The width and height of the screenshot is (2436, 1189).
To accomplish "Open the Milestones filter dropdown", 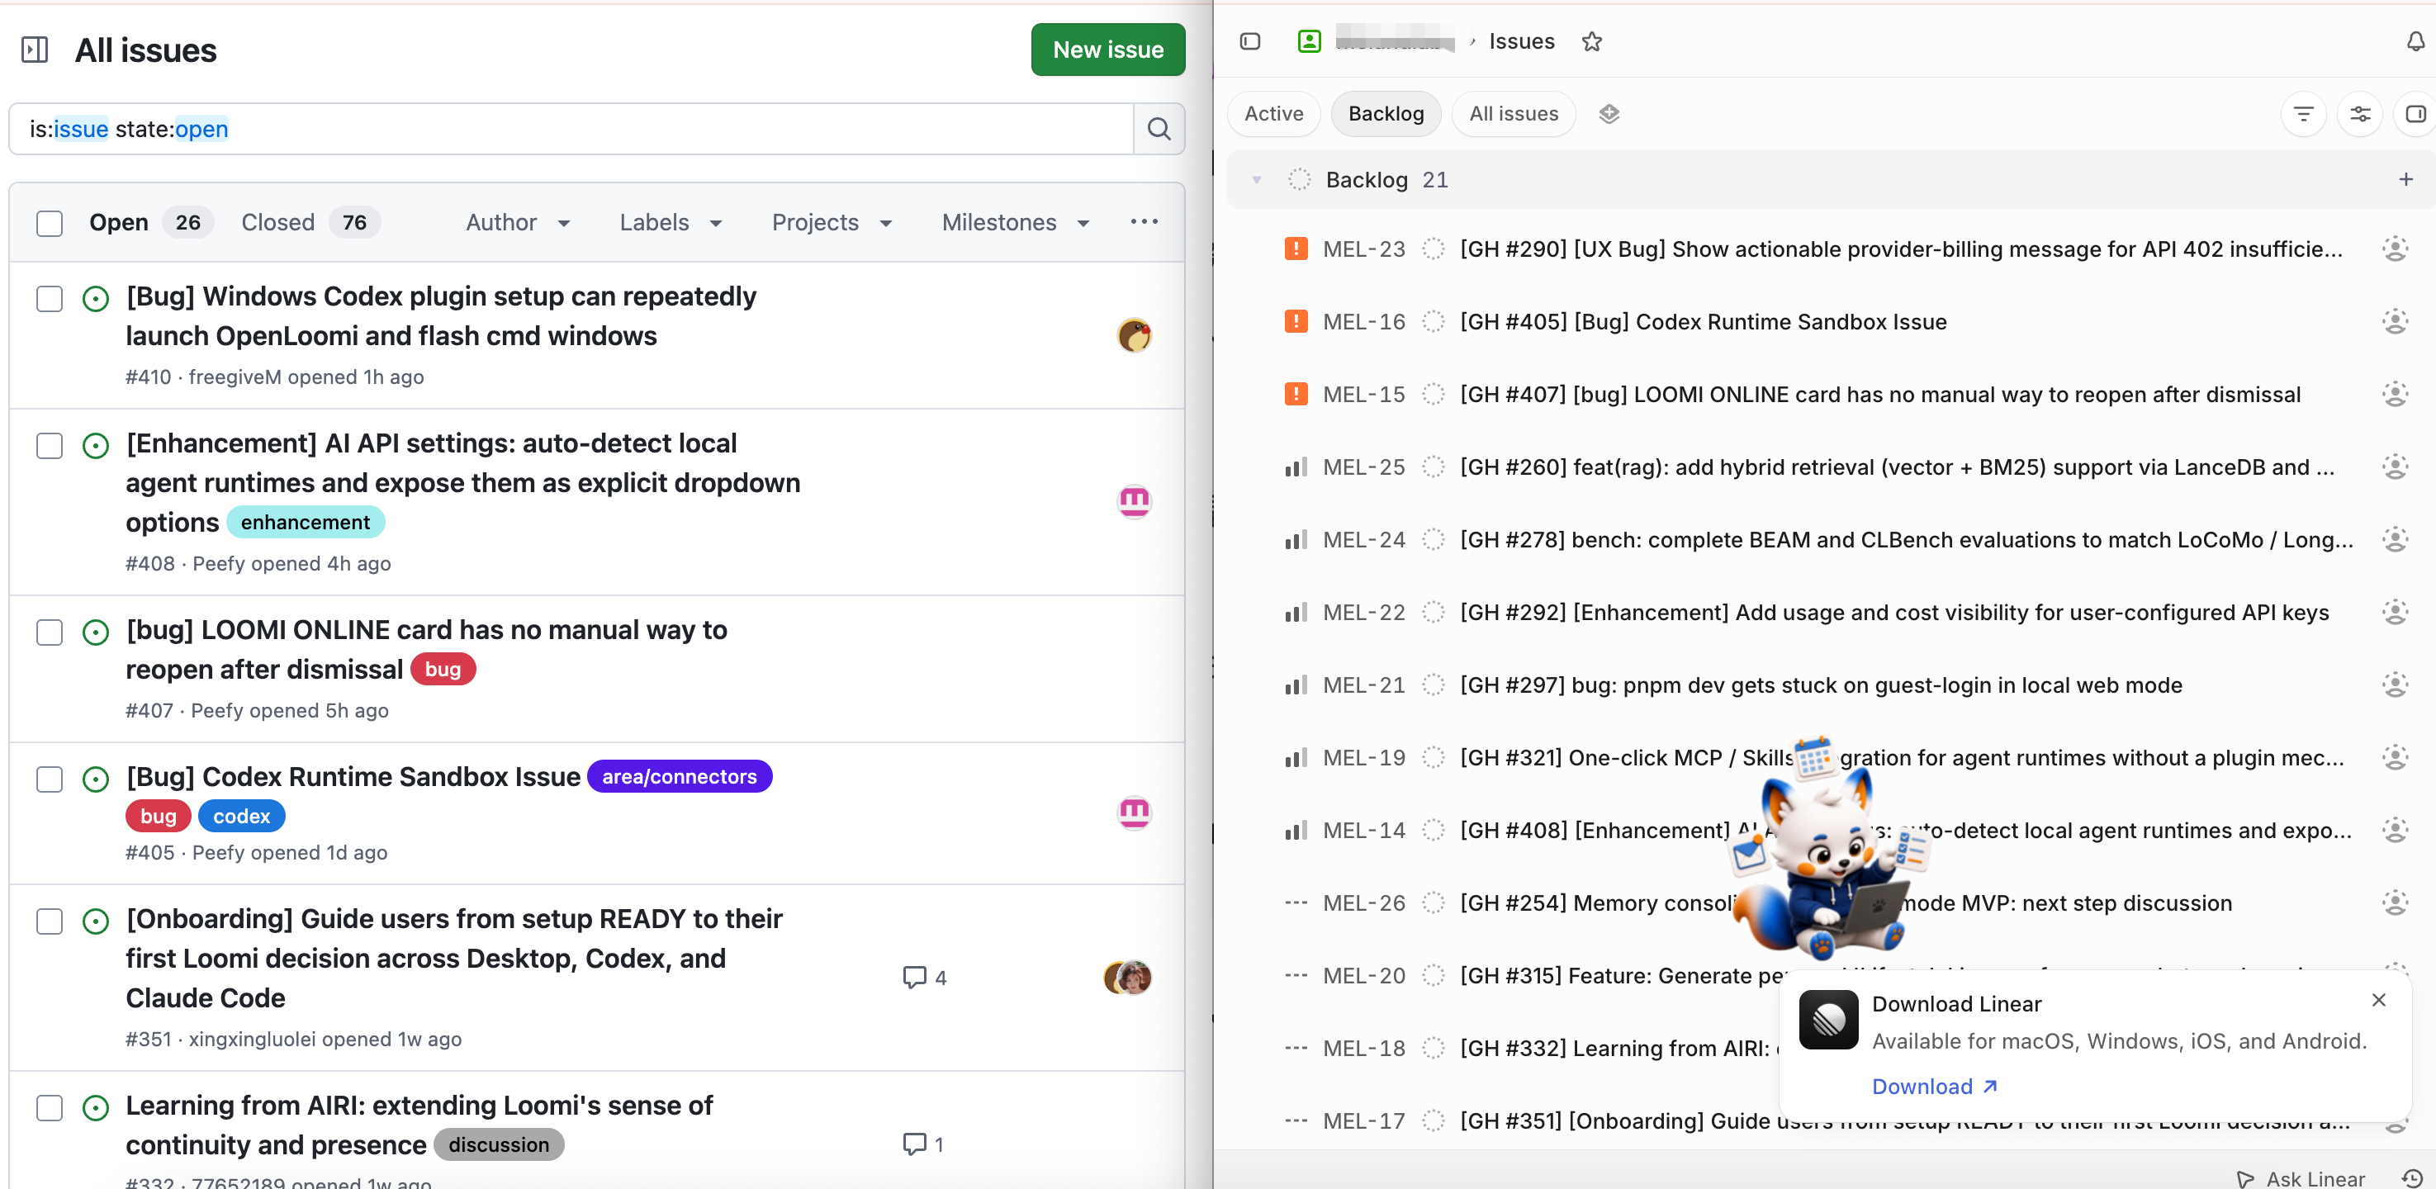I will [x=1016, y=222].
